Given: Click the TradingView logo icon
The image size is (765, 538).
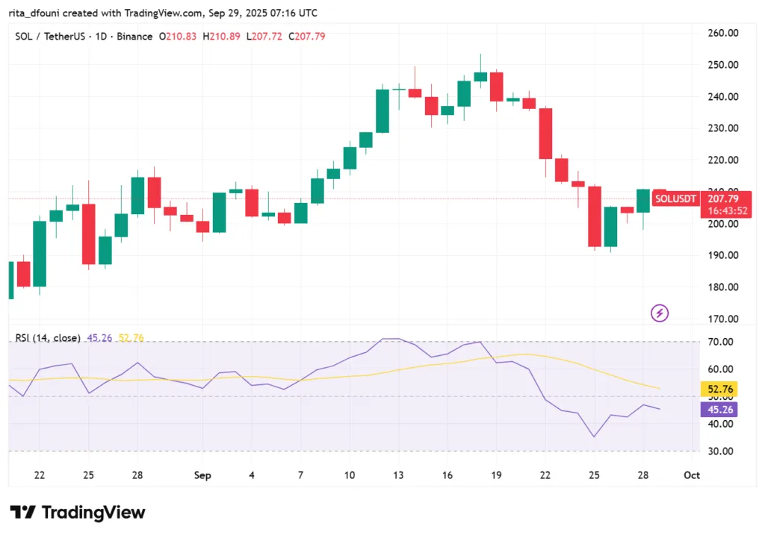Looking at the screenshot, I should 22,513.
